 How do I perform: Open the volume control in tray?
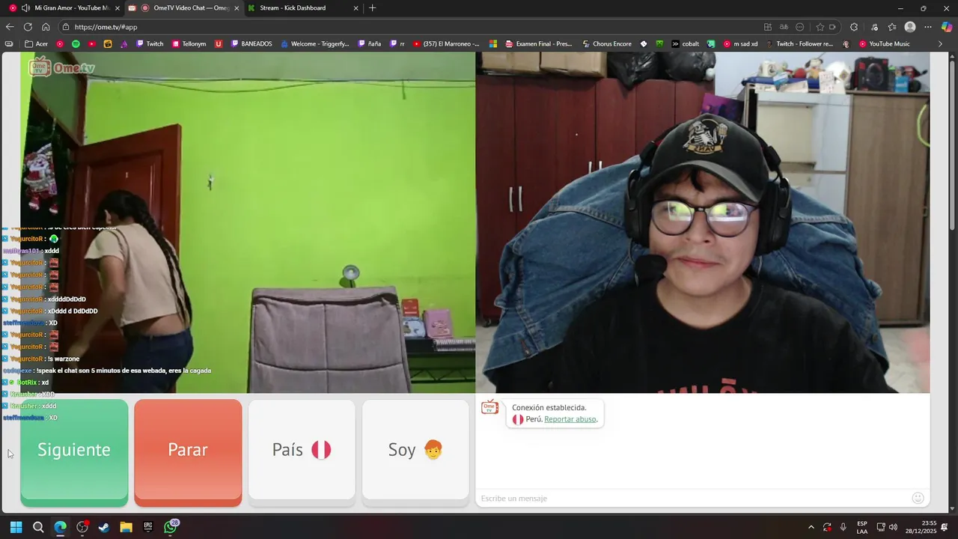point(893,527)
